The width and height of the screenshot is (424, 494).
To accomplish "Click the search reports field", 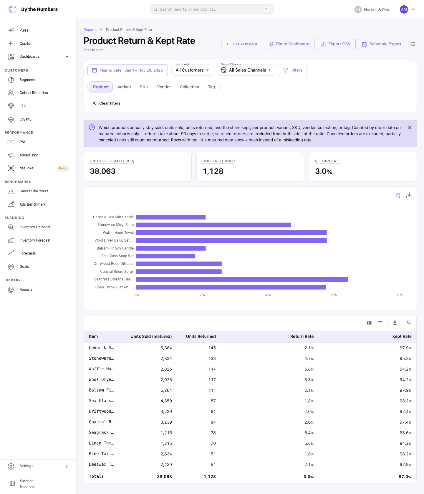I will [x=212, y=9].
